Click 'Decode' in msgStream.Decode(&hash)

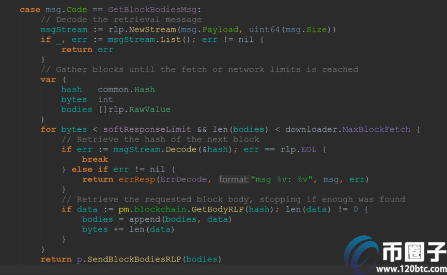(181, 149)
